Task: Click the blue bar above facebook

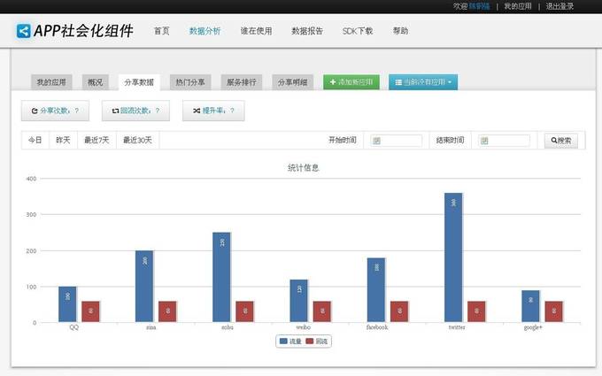Action: click(376, 290)
